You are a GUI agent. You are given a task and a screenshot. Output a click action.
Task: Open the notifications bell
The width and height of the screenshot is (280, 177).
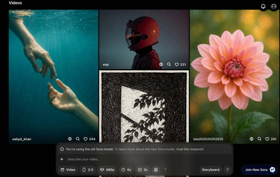(x=263, y=6)
